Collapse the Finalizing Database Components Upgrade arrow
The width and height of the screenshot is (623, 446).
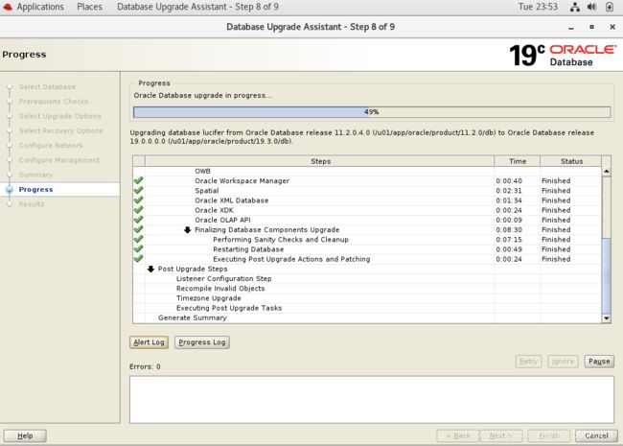click(188, 230)
